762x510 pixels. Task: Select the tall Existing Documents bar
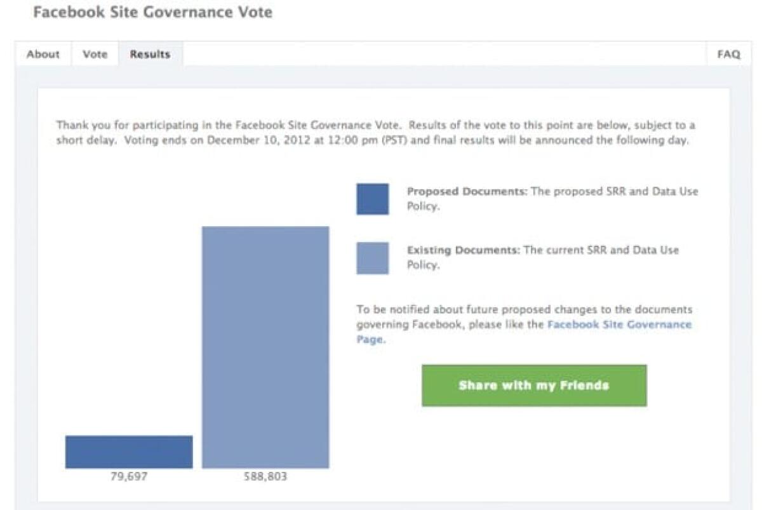coord(265,346)
